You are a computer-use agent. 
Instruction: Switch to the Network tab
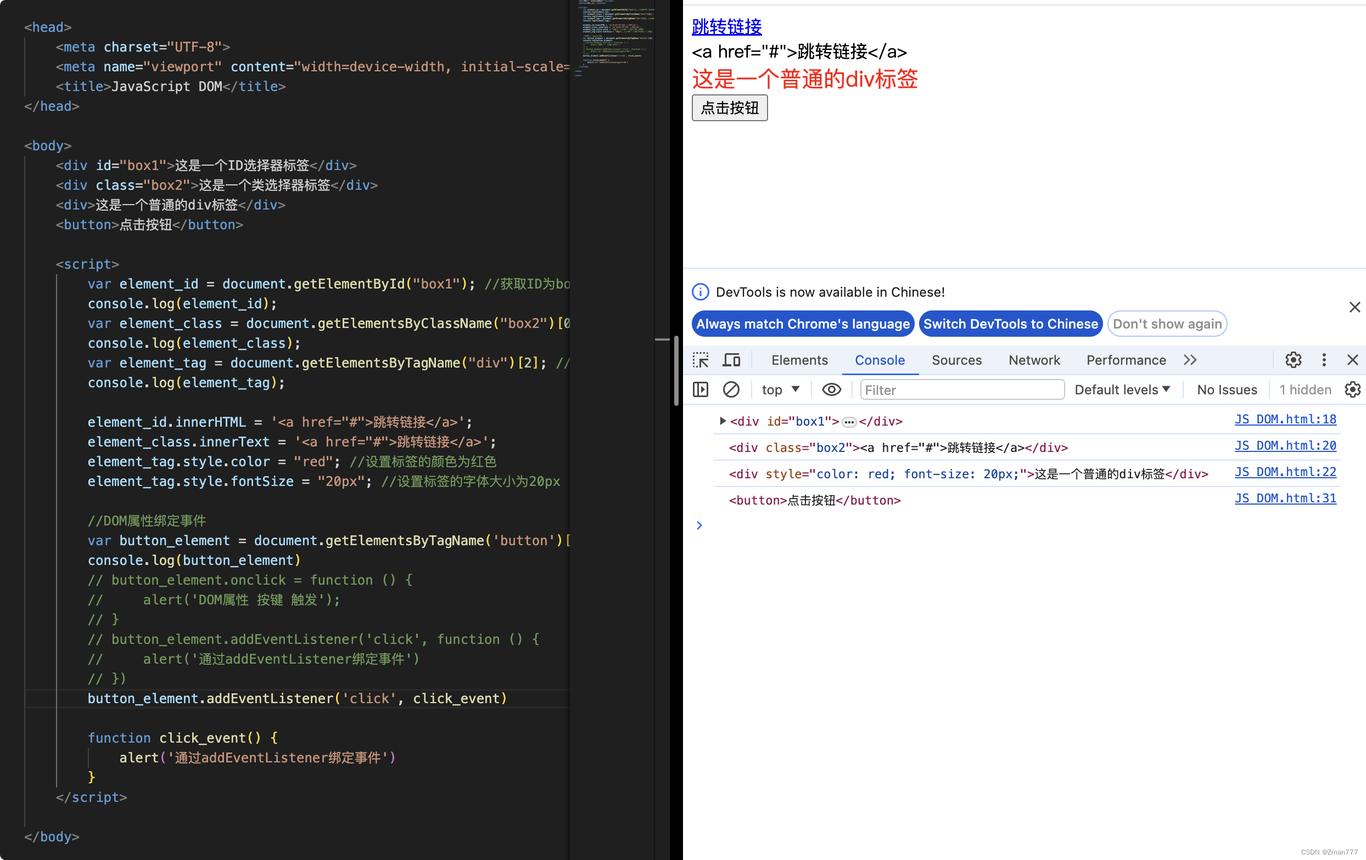tap(1034, 360)
